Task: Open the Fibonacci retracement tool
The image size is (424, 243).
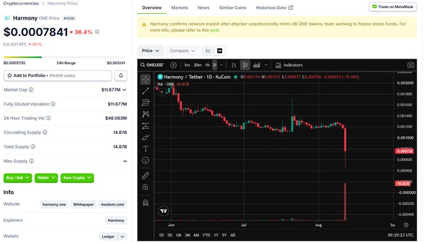Action: click(145, 102)
